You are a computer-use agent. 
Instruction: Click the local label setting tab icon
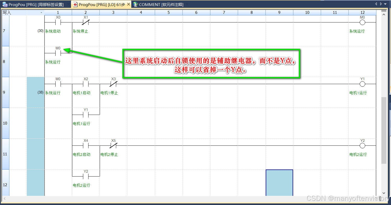[x=5, y=4]
